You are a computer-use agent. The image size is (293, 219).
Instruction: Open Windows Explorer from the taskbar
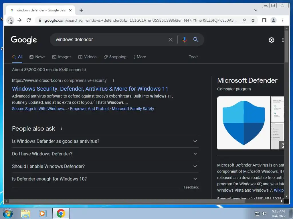(x=25, y=214)
